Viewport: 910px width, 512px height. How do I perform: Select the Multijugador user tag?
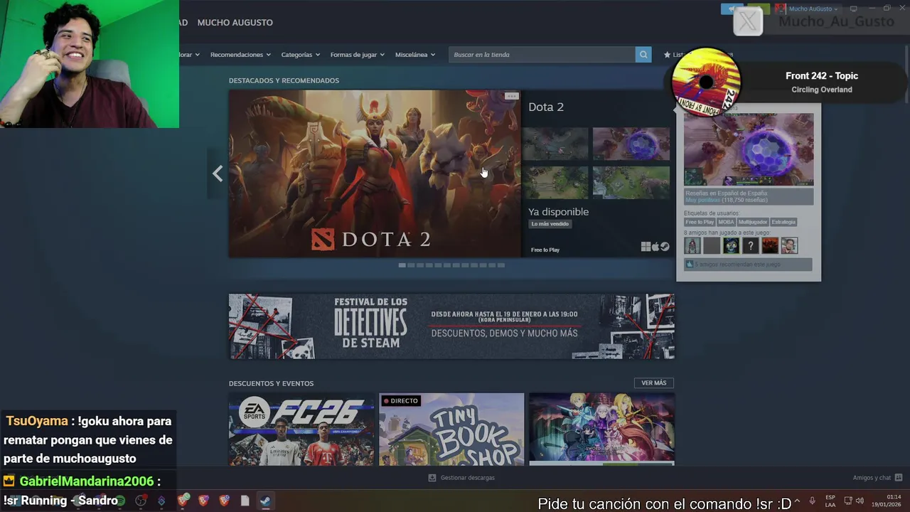click(x=753, y=222)
